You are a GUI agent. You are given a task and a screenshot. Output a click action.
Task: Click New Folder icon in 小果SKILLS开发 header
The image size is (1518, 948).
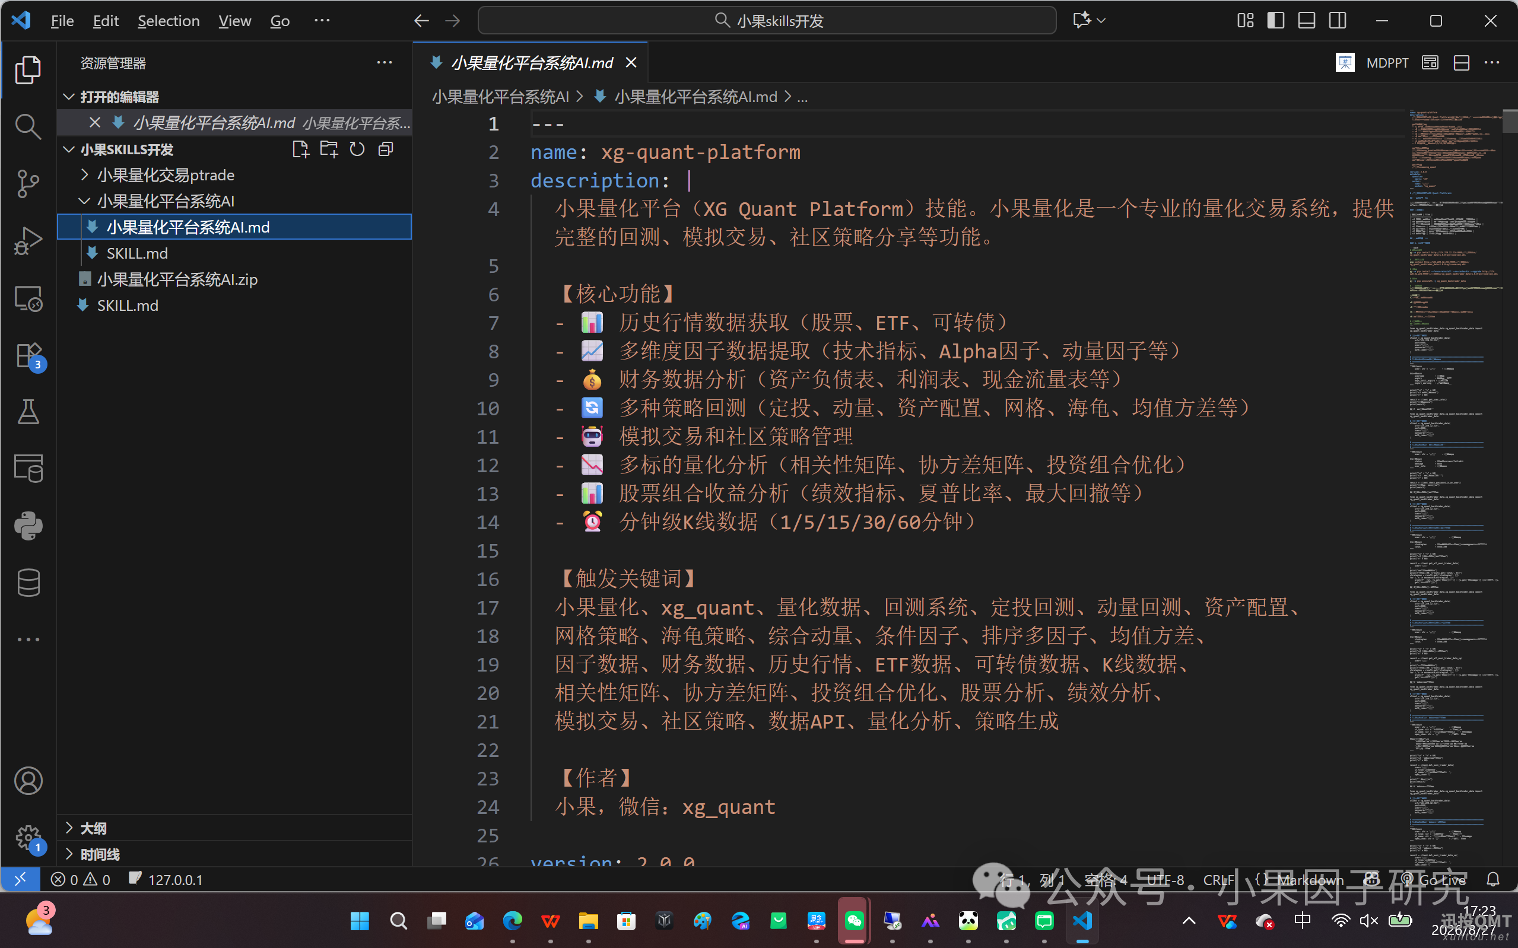pyautogui.click(x=329, y=149)
